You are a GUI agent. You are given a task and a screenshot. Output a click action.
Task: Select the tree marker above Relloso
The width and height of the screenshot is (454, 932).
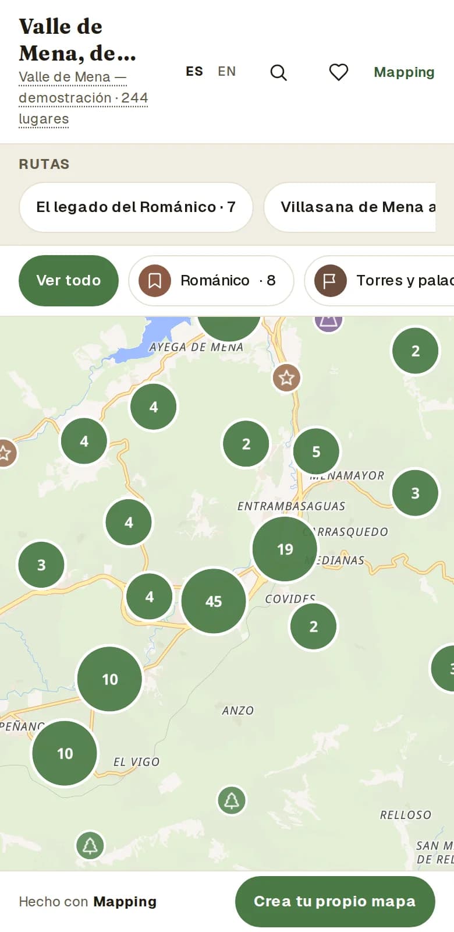point(232,800)
